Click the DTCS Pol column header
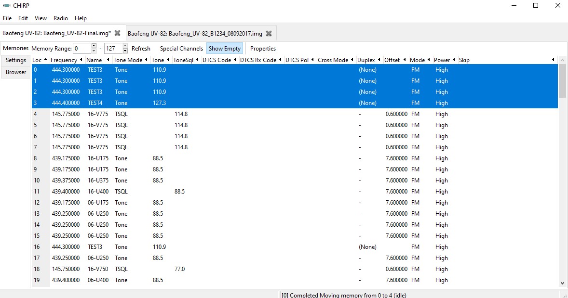Image resolution: width=568 pixels, height=298 pixels. point(299,60)
